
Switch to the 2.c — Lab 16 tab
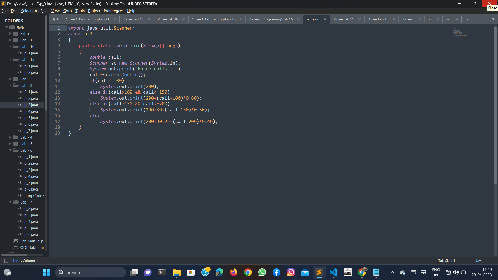[x=168, y=19]
